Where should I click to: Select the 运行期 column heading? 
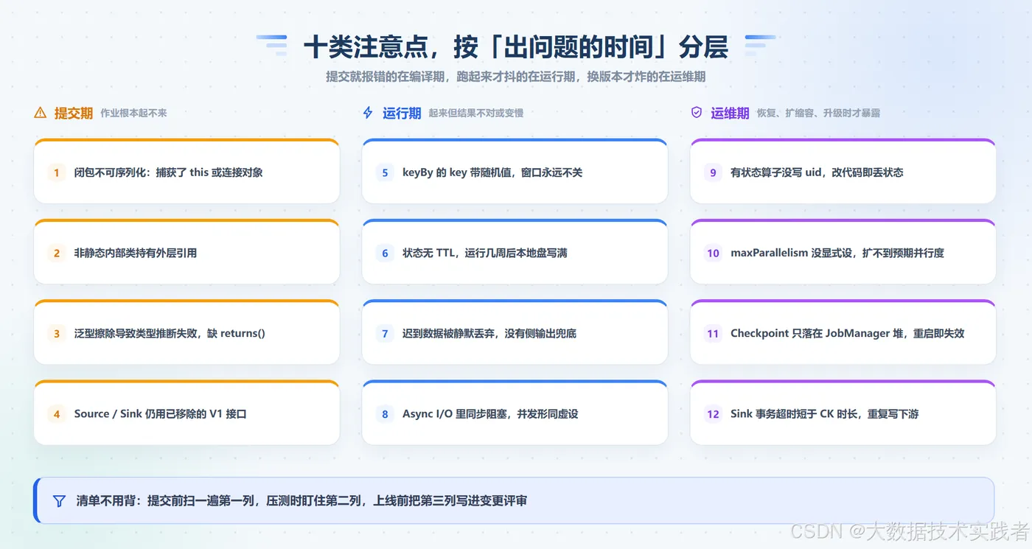(402, 113)
